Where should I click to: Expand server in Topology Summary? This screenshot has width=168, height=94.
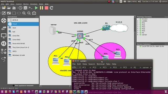tap(138, 35)
